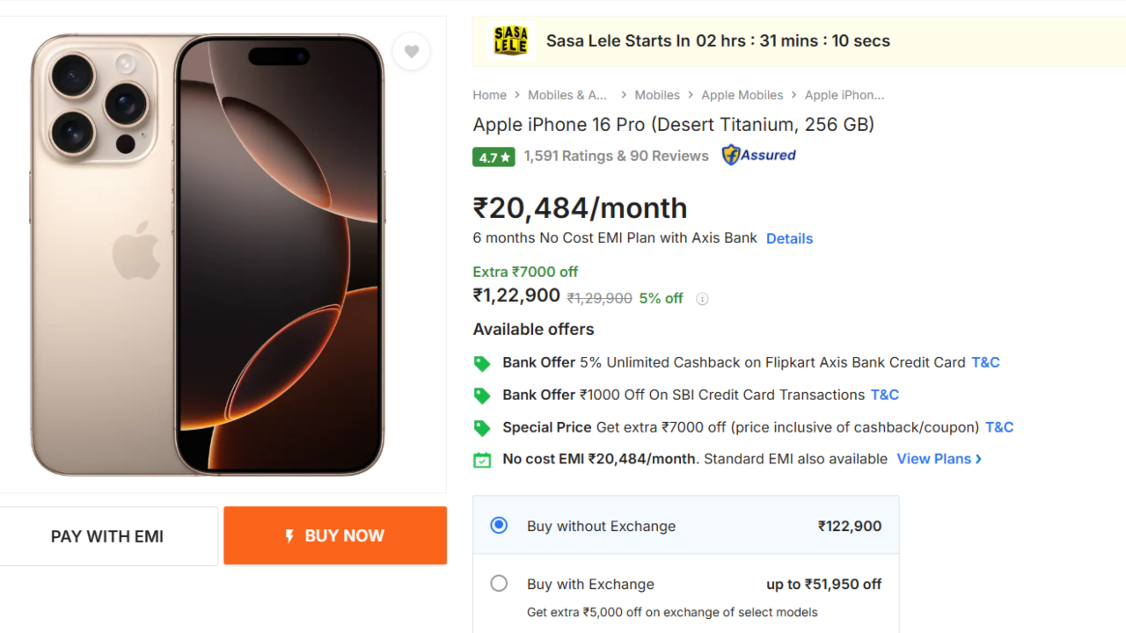
Task: Click the green tag icon for Axis Bank offer
Action: coord(482,363)
